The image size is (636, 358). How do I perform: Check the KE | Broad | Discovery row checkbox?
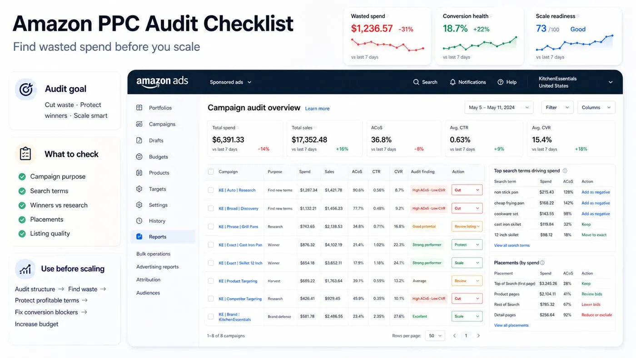coord(211,208)
